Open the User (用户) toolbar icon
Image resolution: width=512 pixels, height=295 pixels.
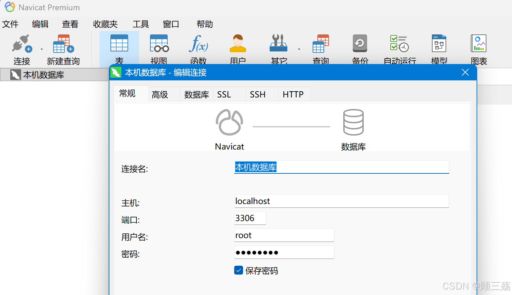click(x=238, y=43)
